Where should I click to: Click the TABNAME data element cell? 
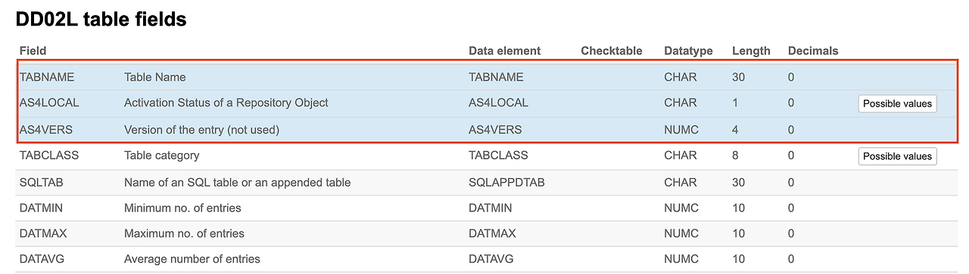coord(496,77)
